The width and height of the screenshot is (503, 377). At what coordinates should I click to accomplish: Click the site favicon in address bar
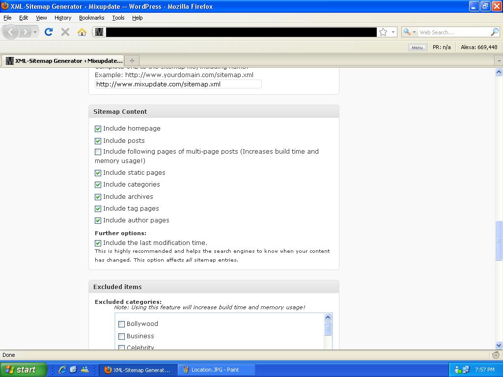pyautogui.click(x=99, y=32)
